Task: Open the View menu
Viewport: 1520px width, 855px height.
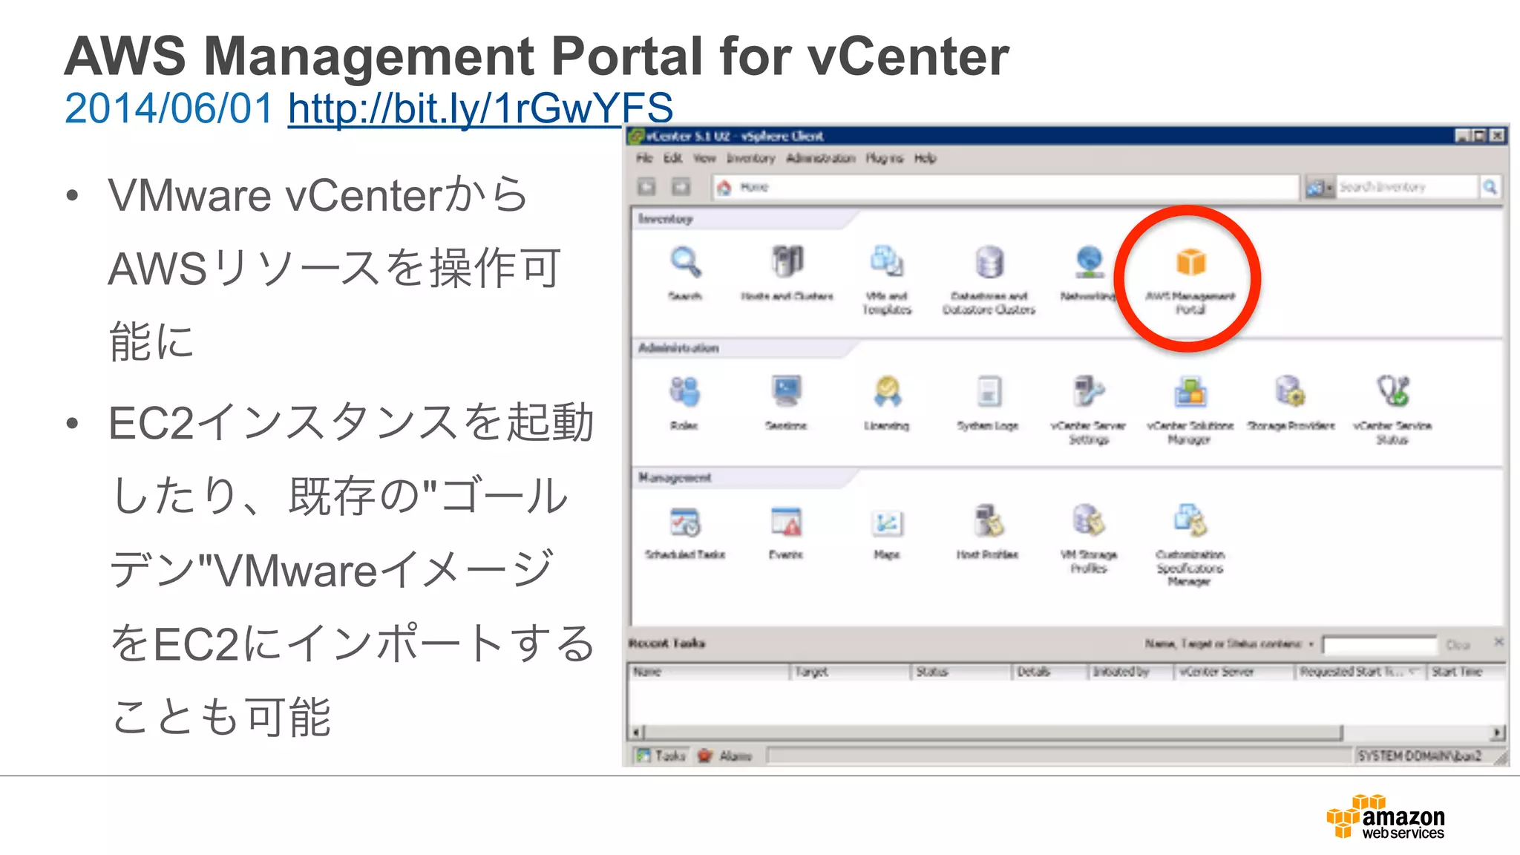Action: coord(705,158)
